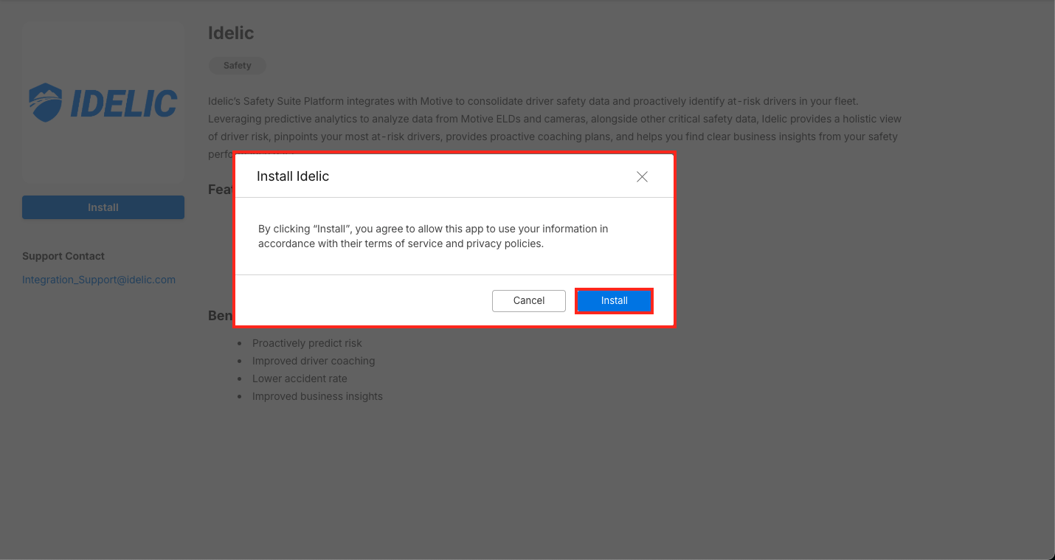Click the "Support Contact" label
The width and height of the screenshot is (1055, 560).
click(63, 256)
